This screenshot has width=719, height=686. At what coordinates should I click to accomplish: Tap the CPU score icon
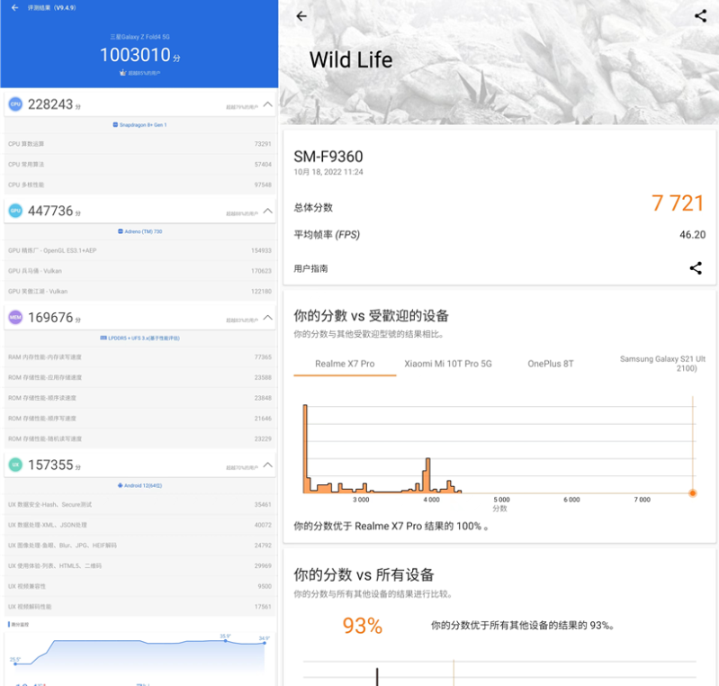(x=15, y=104)
